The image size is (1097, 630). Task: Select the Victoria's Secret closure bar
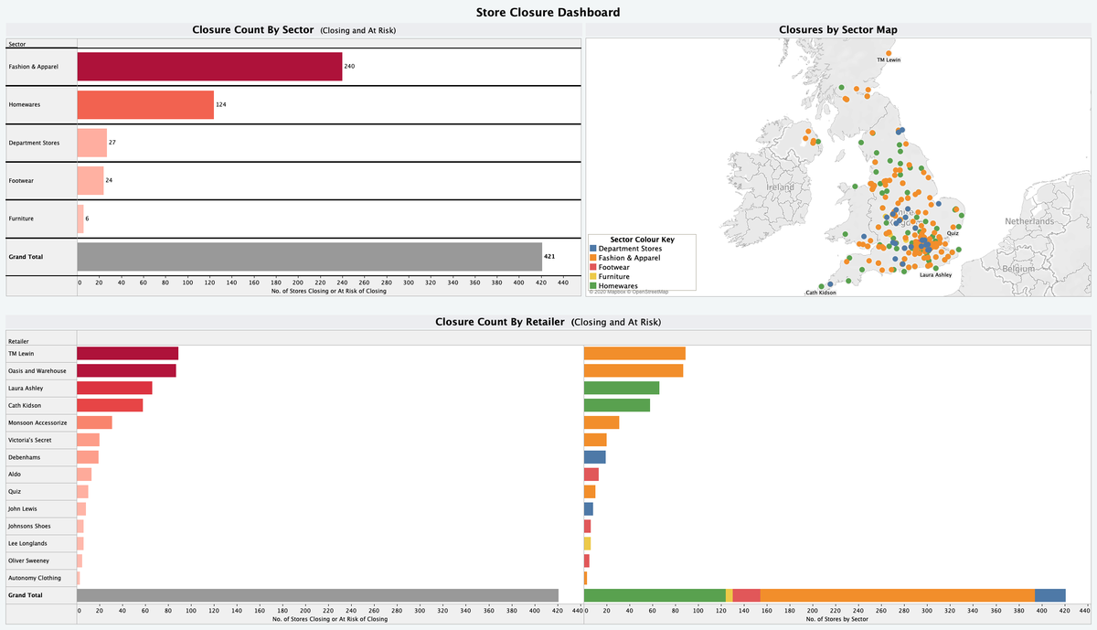[87, 439]
